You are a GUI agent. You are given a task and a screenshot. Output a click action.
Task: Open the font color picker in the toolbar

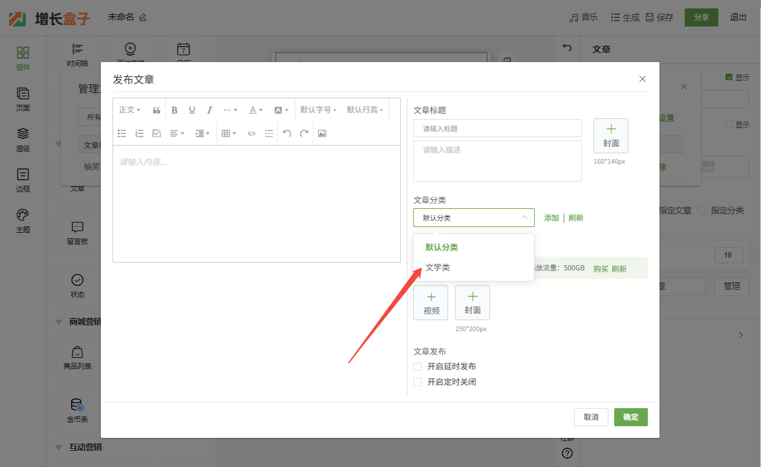[x=256, y=110]
